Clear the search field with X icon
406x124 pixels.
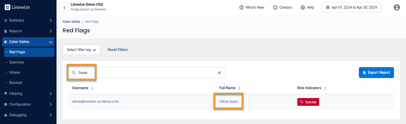[x=219, y=73]
